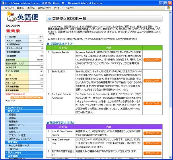The height and width of the screenshot is (160, 173).
Task: Open 日記作成 in the sidebar
Action: [13, 149]
